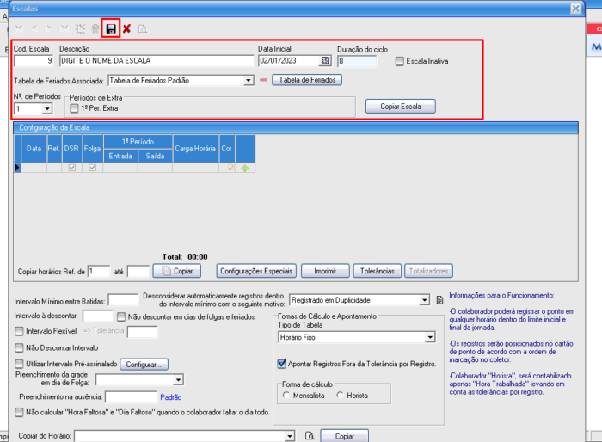Check the 1ª Per. Extra checkbox
The width and height of the screenshot is (602, 442).
point(74,108)
